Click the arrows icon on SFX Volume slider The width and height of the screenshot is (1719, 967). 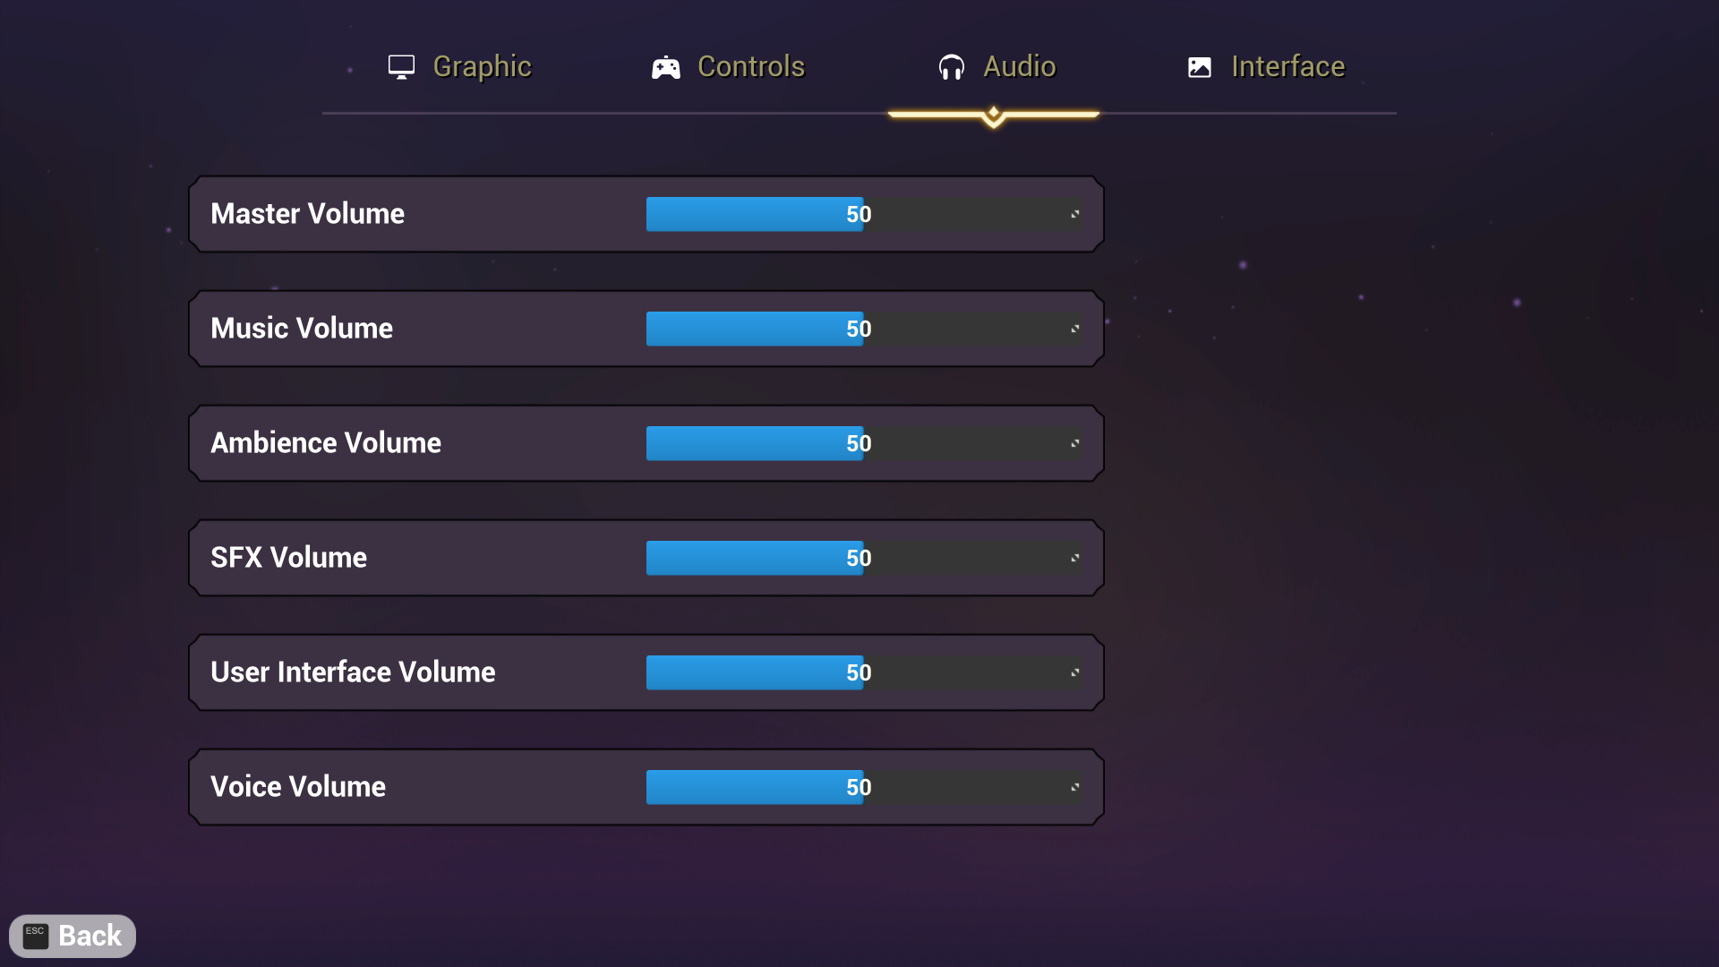pos(1074,559)
